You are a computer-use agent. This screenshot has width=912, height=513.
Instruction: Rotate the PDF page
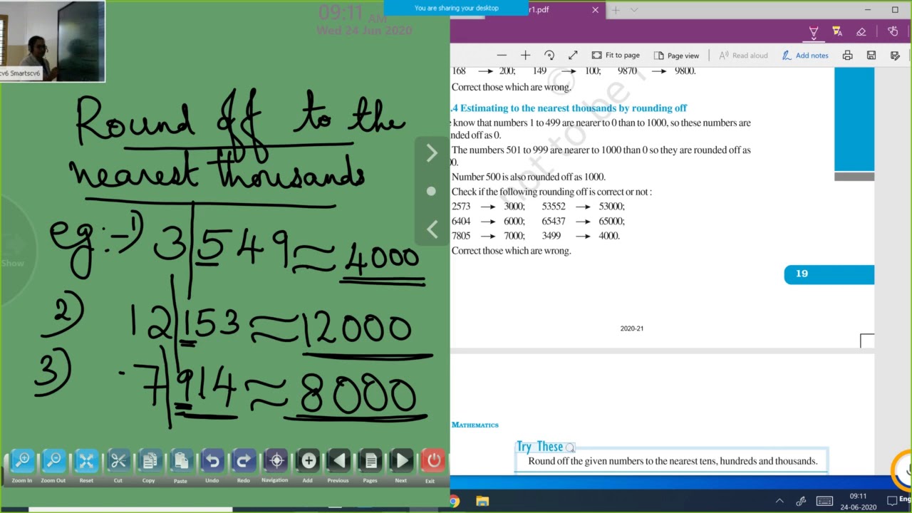point(549,55)
